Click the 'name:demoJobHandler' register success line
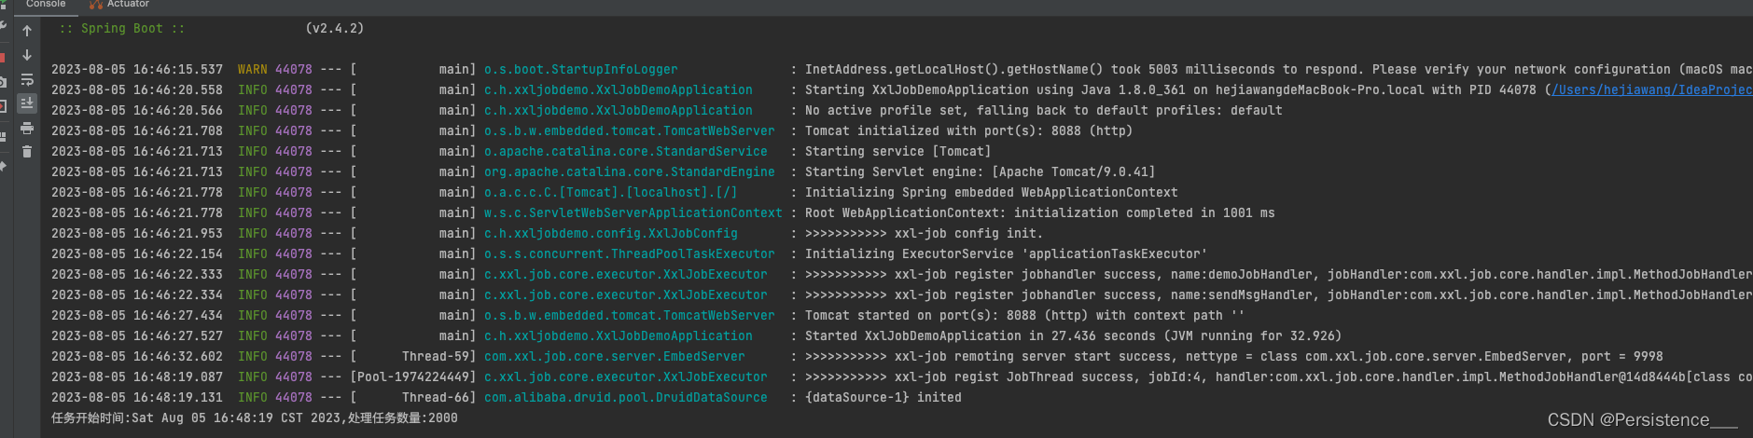 [x=1279, y=274]
